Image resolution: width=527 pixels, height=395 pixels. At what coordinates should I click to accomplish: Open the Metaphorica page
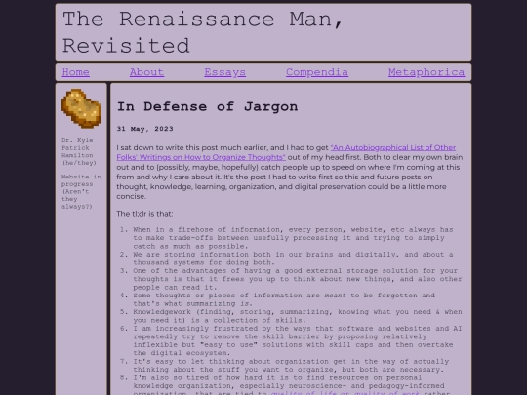426,72
